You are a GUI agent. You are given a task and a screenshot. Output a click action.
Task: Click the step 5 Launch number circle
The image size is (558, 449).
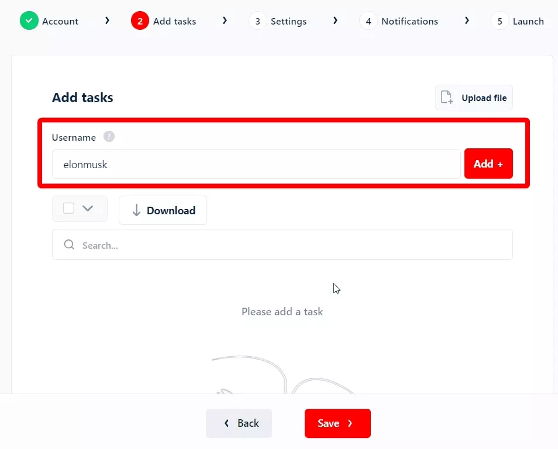500,21
